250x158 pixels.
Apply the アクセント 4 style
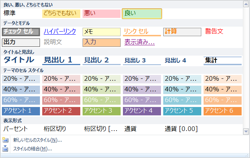(142, 111)
